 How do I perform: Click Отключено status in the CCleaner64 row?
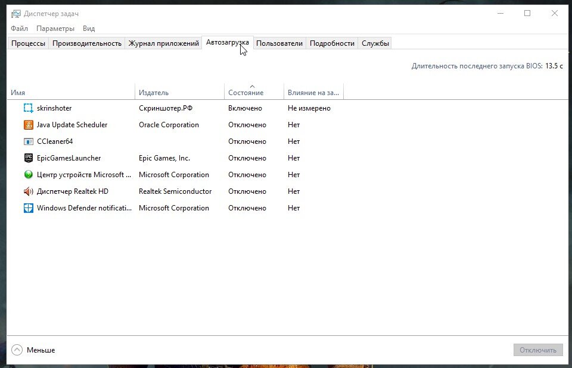point(247,141)
